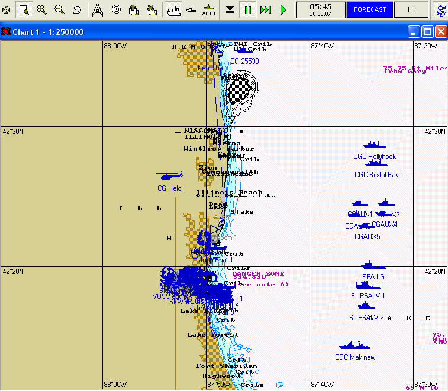
Task: Click the CGAUX2 vessel symbol
Action: point(386,203)
